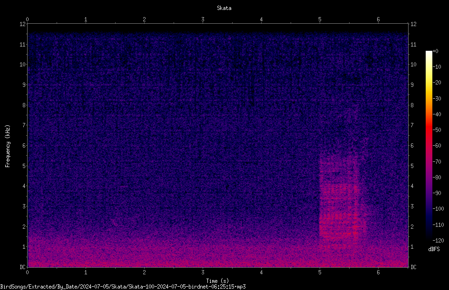The width and height of the screenshot is (449, 290).
Task: Click the "-40" color scale label
Action: click(x=437, y=114)
